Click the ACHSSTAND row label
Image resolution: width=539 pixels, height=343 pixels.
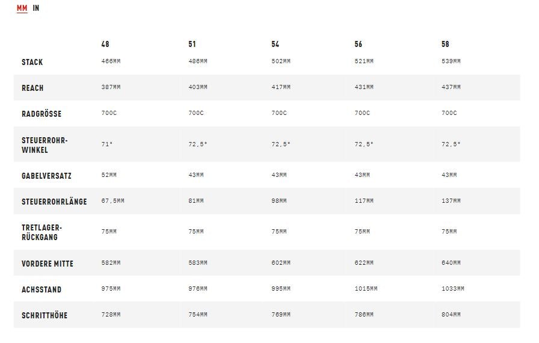tap(42, 289)
